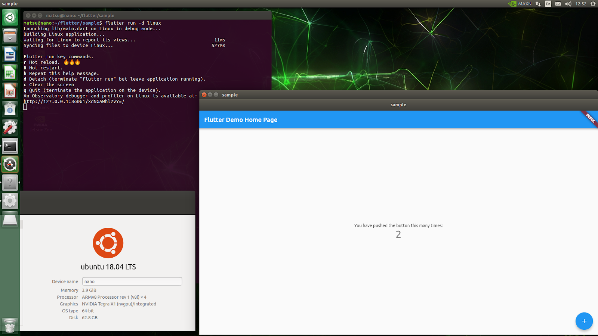Open the Ubuntu Dash search
The height and width of the screenshot is (336, 598).
[x=10, y=18]
